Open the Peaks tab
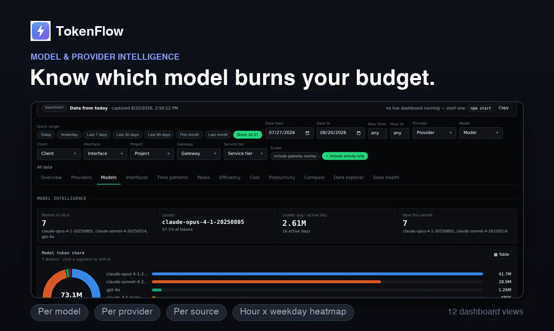 click(x=203, y=178)
